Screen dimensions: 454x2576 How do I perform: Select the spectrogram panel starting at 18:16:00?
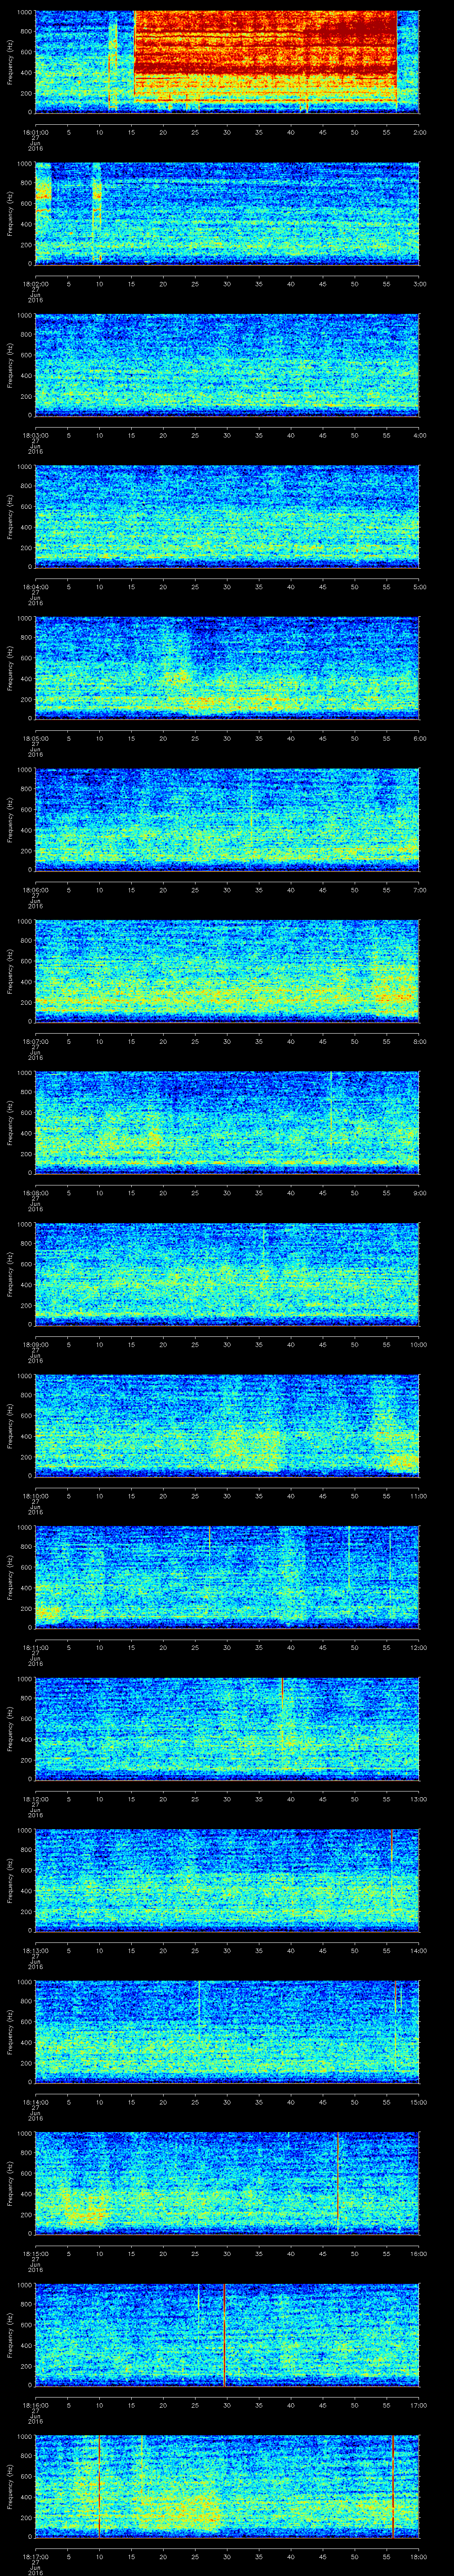(x=227, y=2334)
